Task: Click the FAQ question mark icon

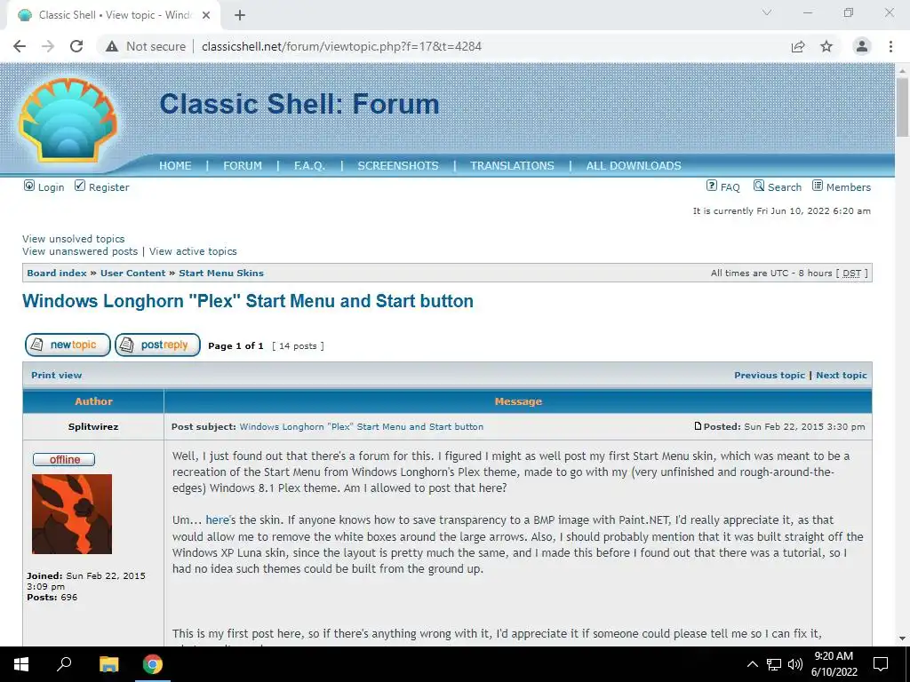Action: pyautogui.click(x=712, y=186)
